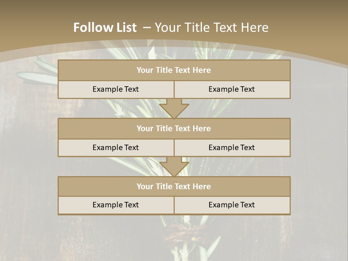Click the right Example Text cell in second box

coord(232,148)
